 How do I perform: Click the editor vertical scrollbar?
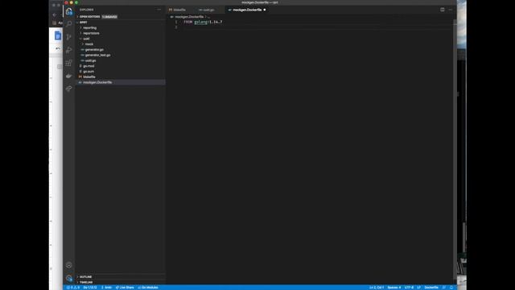pyautogui.click(x=455, y=148)
